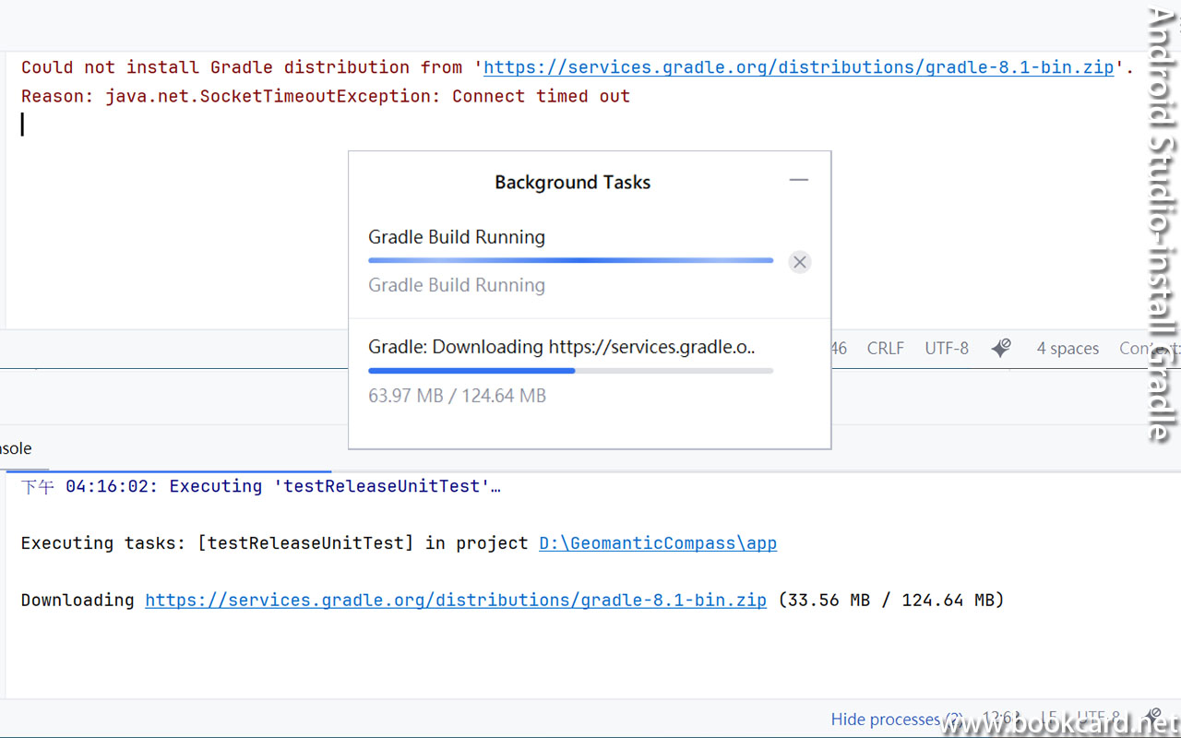Open the gradle-8.1-bin.zip link in error message
1181x738 pixels.
[x=798, y=67]
